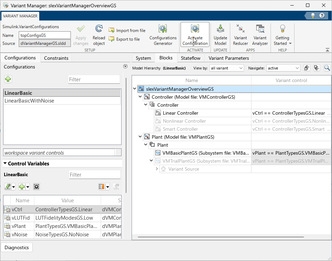
Task: Open Configurations Generator
Action: pyautogui.click(x=163, y=35)
